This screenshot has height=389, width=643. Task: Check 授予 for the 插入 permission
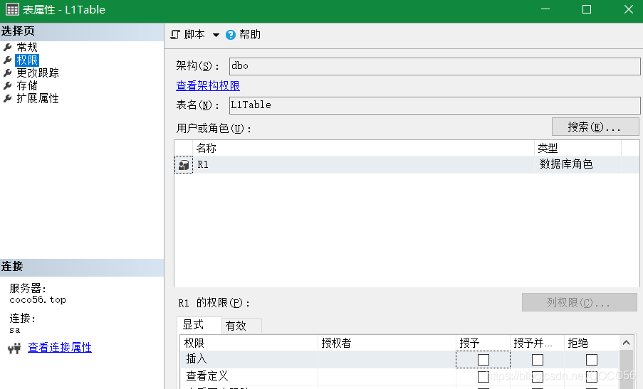point(483,360)
